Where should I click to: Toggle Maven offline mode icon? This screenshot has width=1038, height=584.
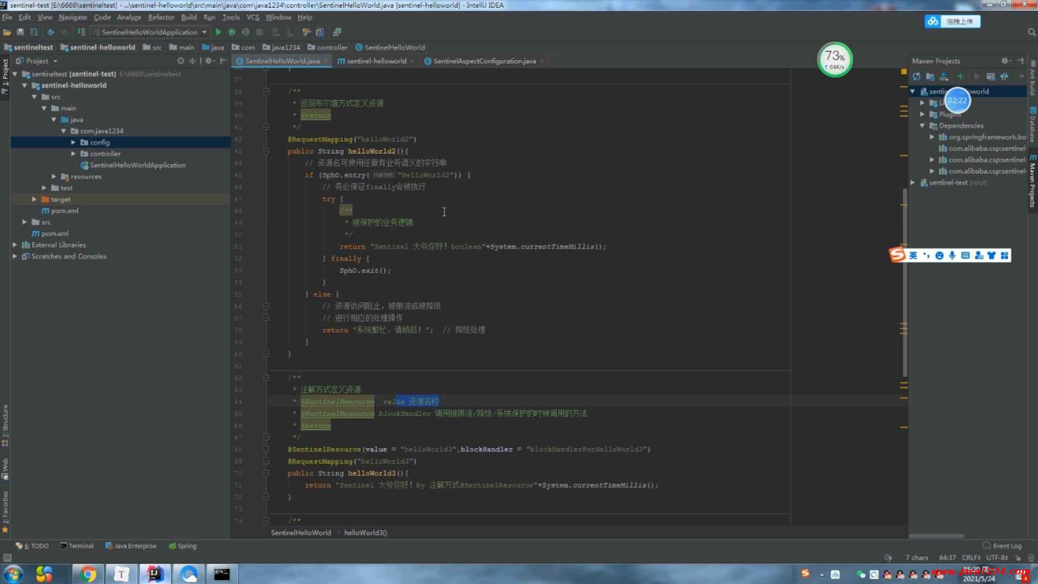pyautogui.click(x=1004, y=76)
